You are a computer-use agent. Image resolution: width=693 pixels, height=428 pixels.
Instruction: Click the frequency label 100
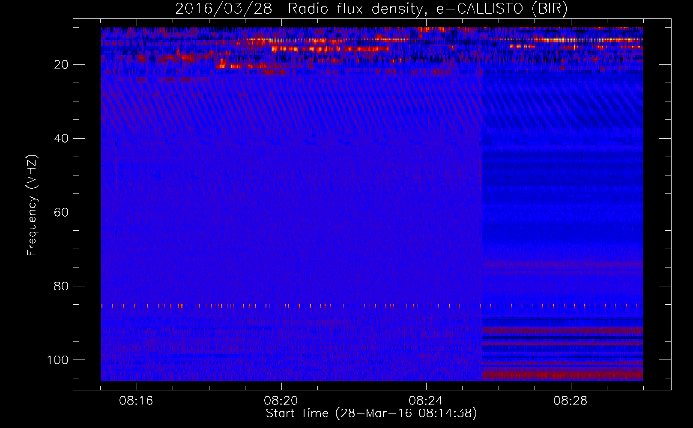click(58, 360)
